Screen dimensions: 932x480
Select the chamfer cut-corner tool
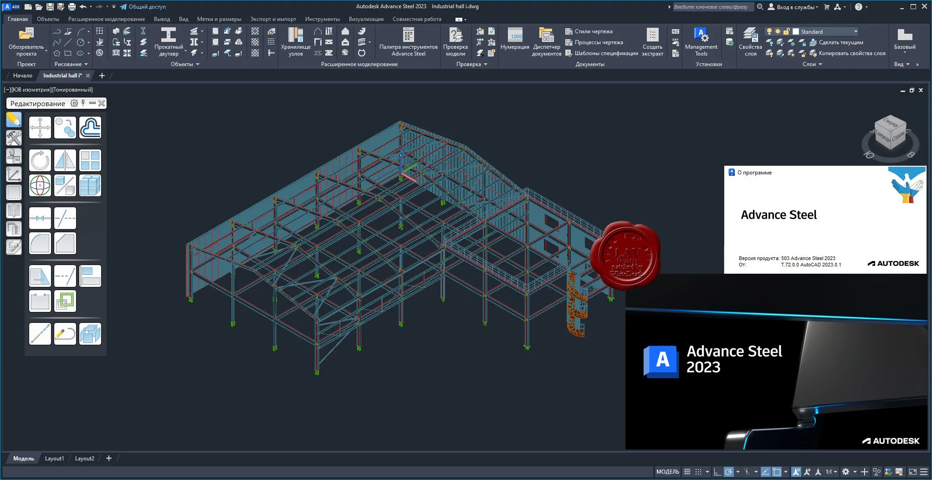[x=65, y=243]
